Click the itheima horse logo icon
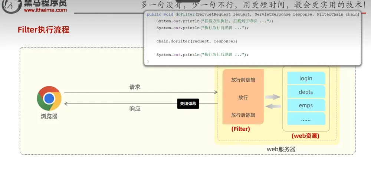The image size is (371, 172). pos(11,6)
